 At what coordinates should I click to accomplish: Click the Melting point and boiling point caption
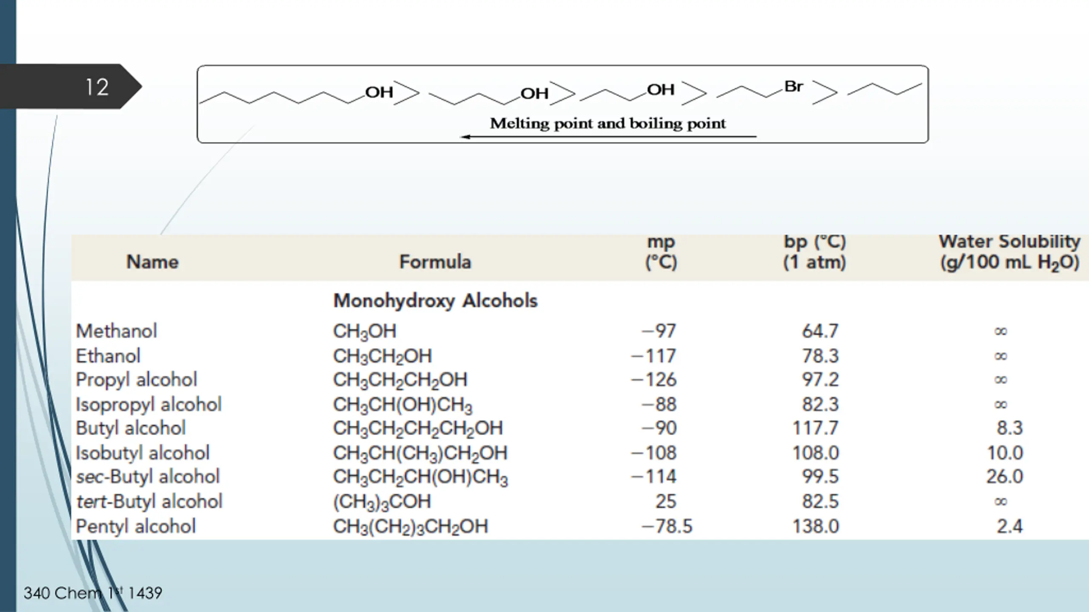tap(608, 124)
